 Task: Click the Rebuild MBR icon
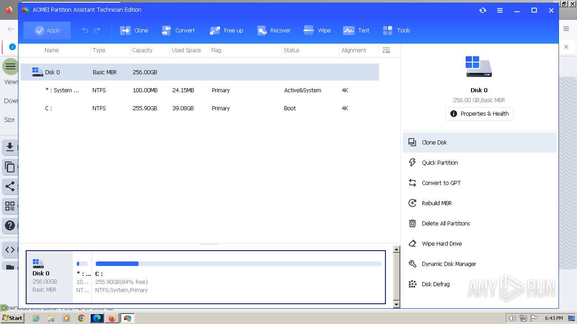[x=412, y=203]
